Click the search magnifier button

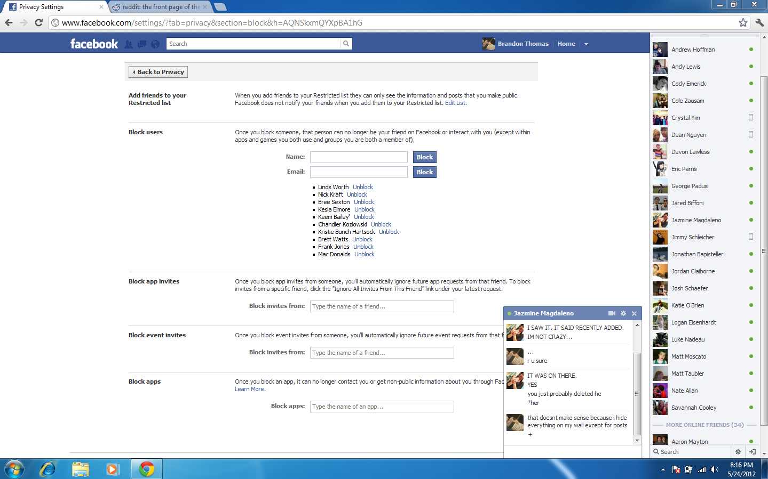[x=346, y=44]
